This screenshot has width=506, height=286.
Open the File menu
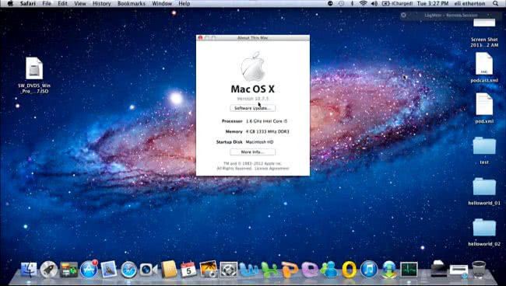47,4
